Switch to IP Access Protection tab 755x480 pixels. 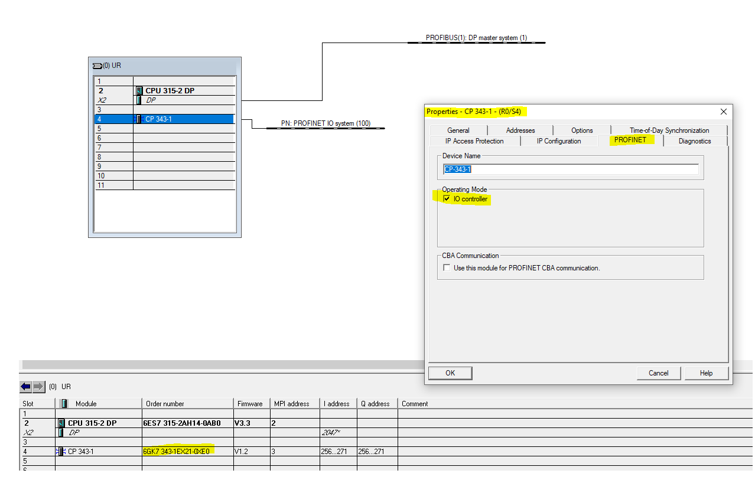(474, 141)
